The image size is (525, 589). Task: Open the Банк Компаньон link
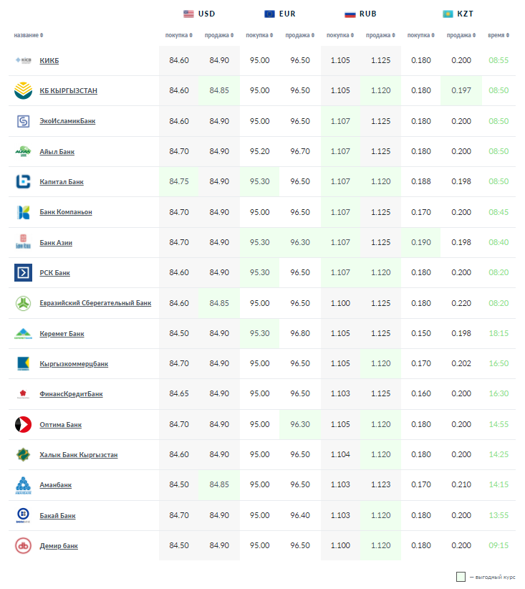(66, 212)
